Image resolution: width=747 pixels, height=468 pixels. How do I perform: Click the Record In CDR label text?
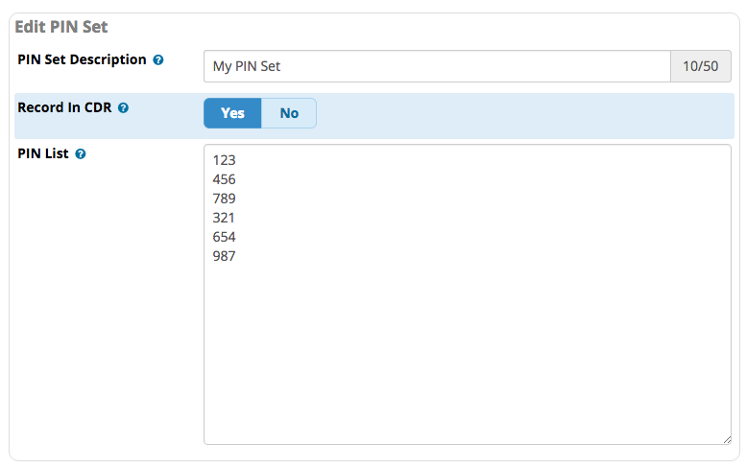coord(64,107)
